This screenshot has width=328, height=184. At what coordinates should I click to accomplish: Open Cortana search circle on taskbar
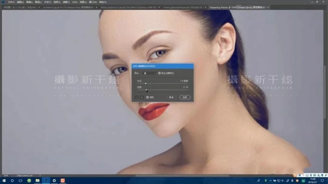[x=12, y=180]
